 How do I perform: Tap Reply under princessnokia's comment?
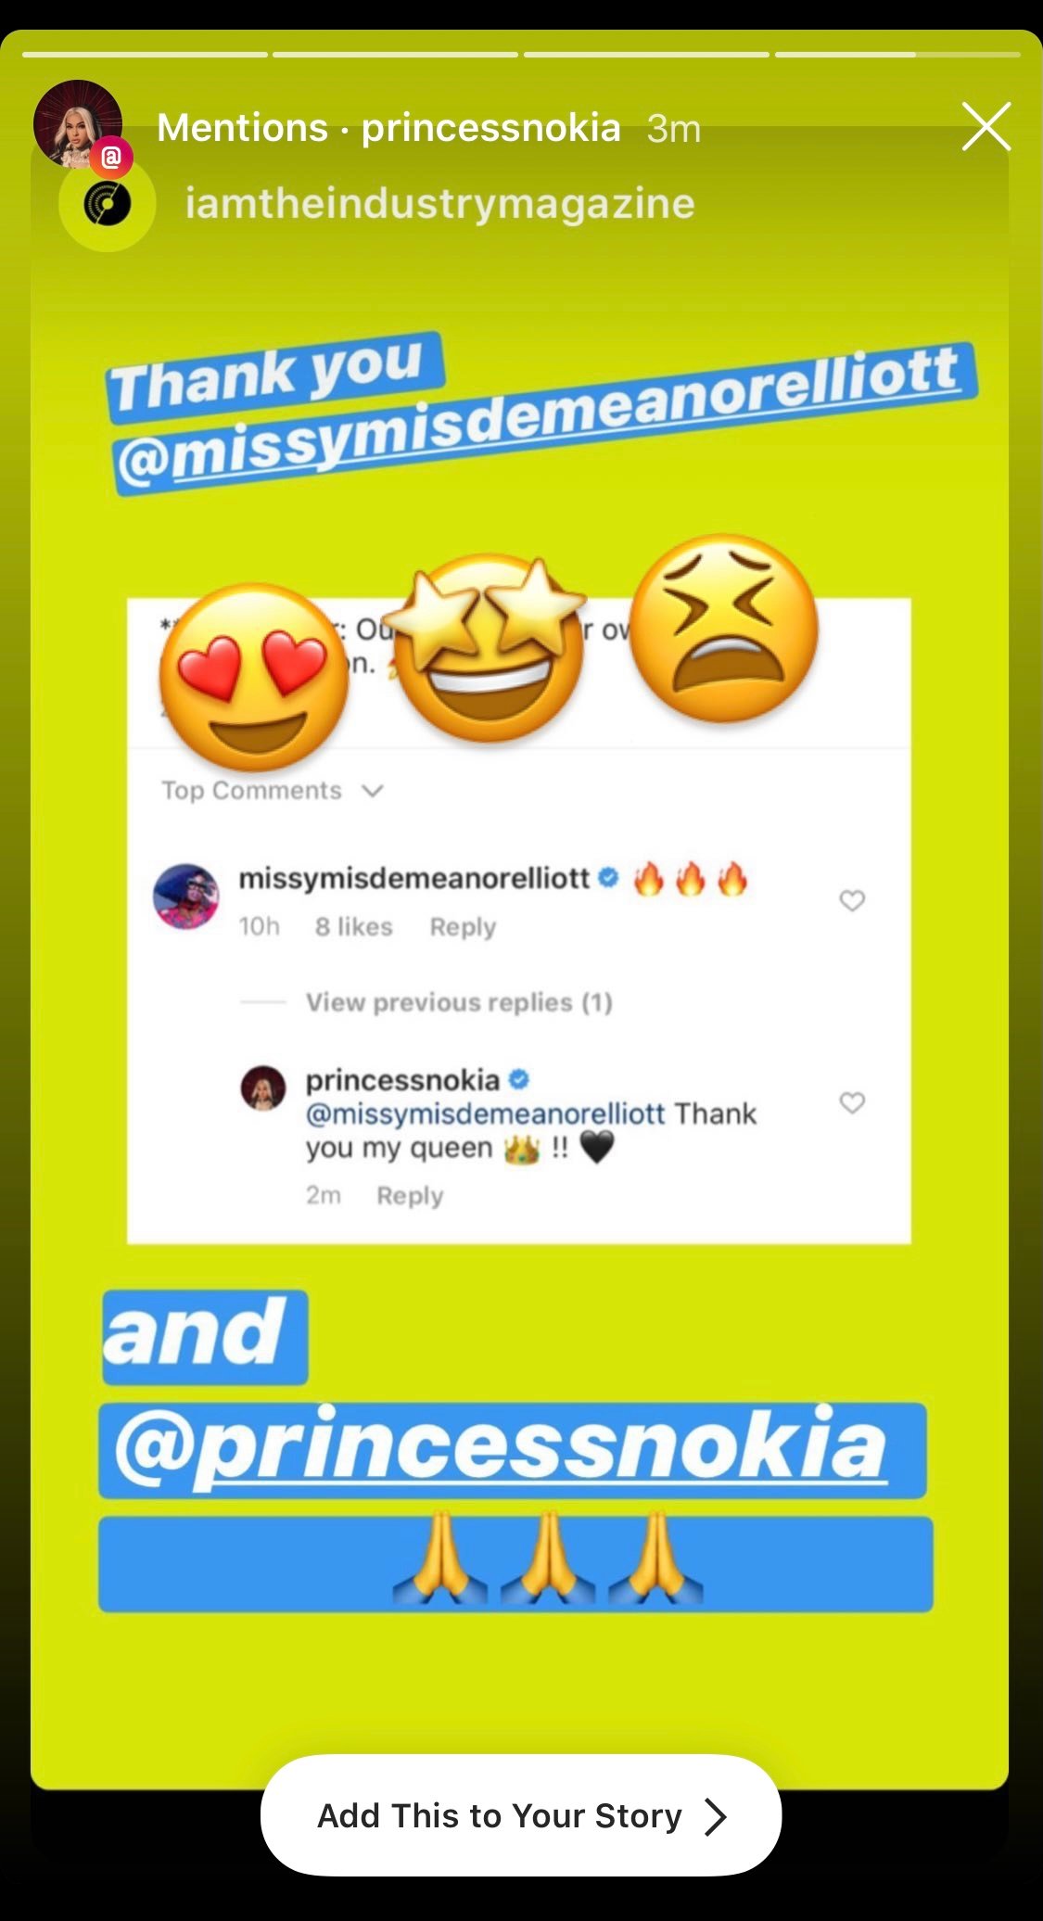point(410,1196)
